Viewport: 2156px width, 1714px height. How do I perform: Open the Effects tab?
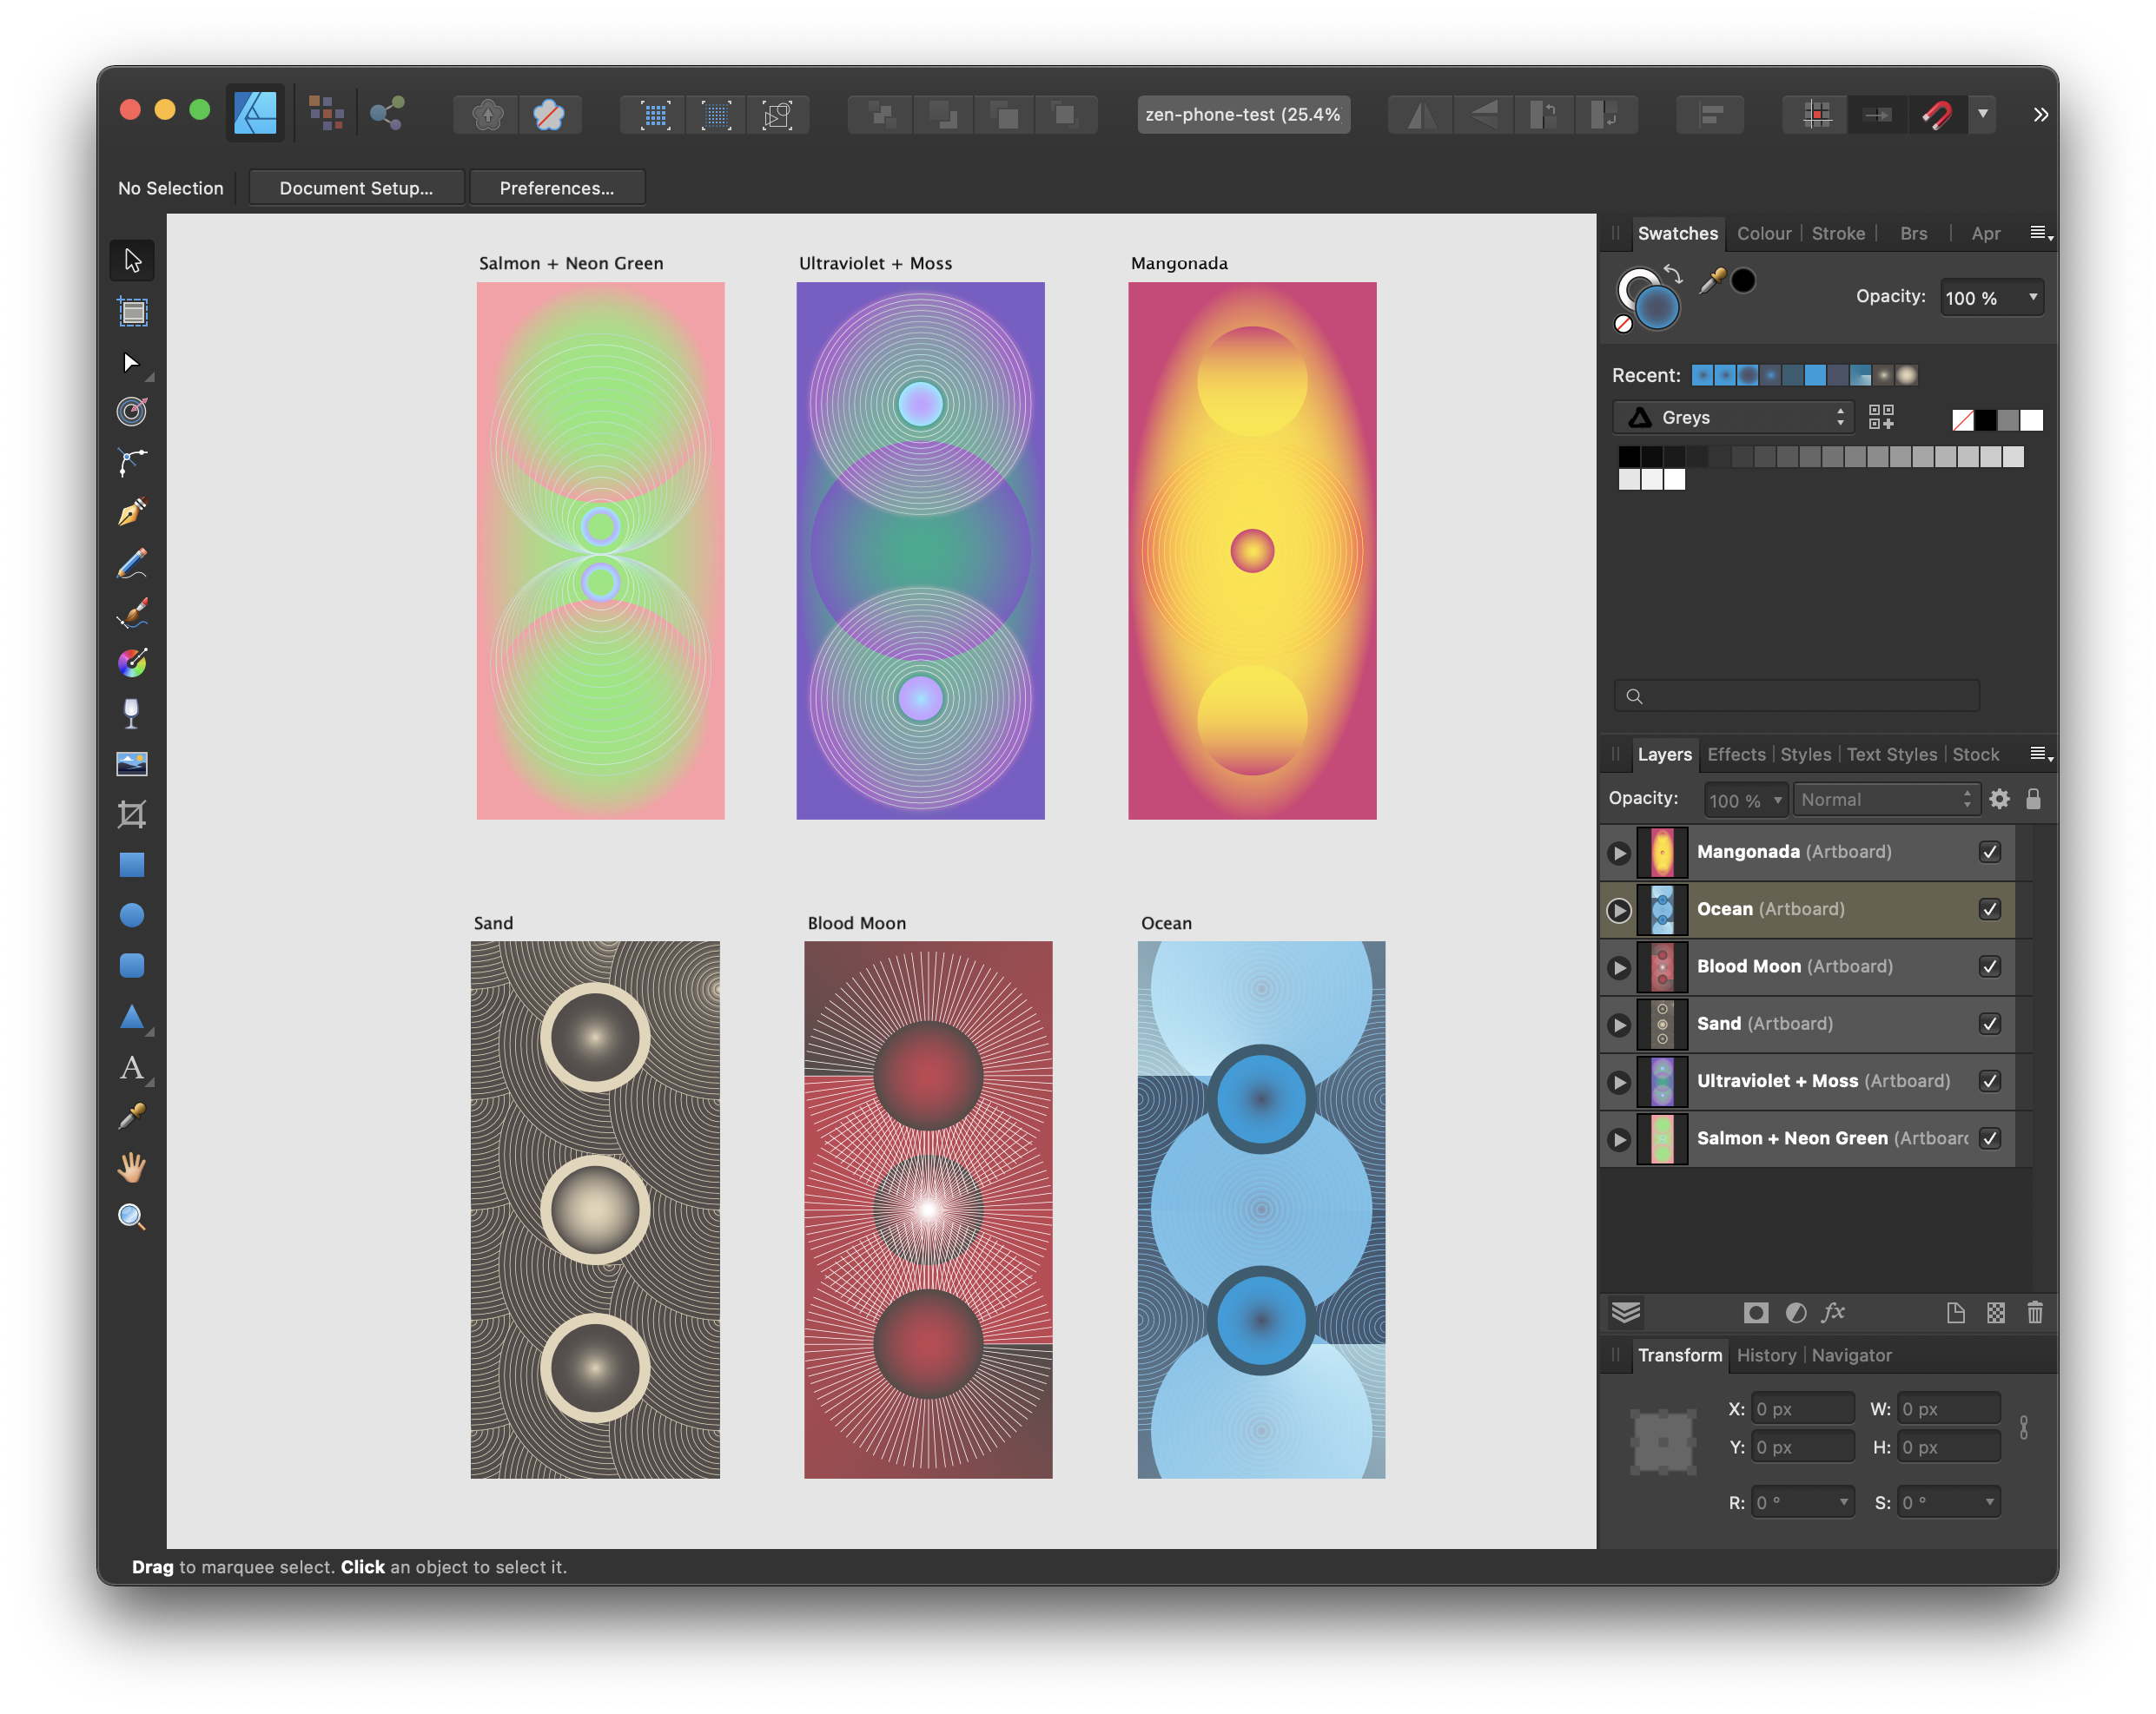[1736, 755]
